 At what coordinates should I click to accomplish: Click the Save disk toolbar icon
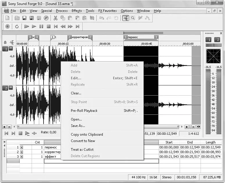pyautogui.click(x=24, y=18)
